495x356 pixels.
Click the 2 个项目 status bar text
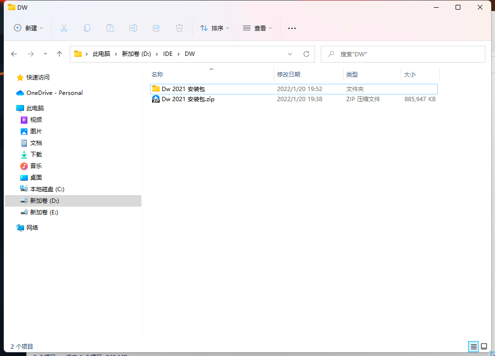(x=22, y=346)
